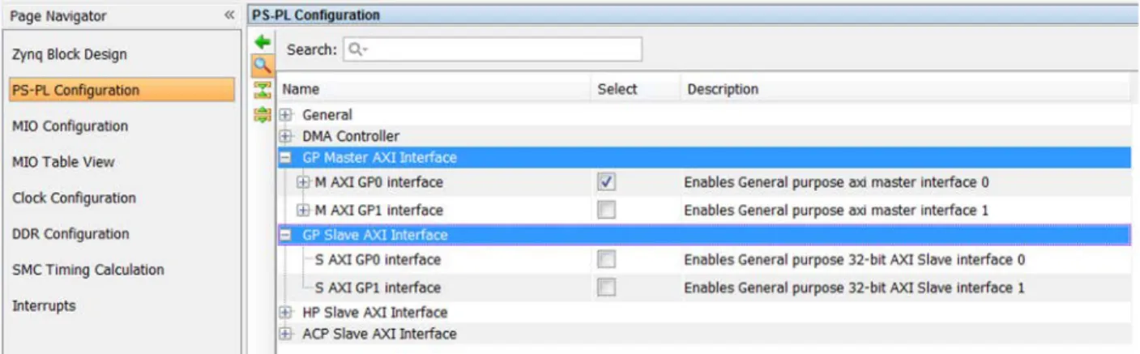Viewport: 1140px width, 354px height.
Task: Enable the M AXI GP1 interface checkbox
Action: point(606,211)
